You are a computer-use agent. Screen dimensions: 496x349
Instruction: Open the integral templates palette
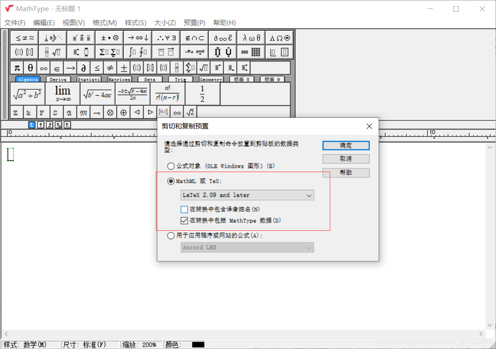point(138,52)
